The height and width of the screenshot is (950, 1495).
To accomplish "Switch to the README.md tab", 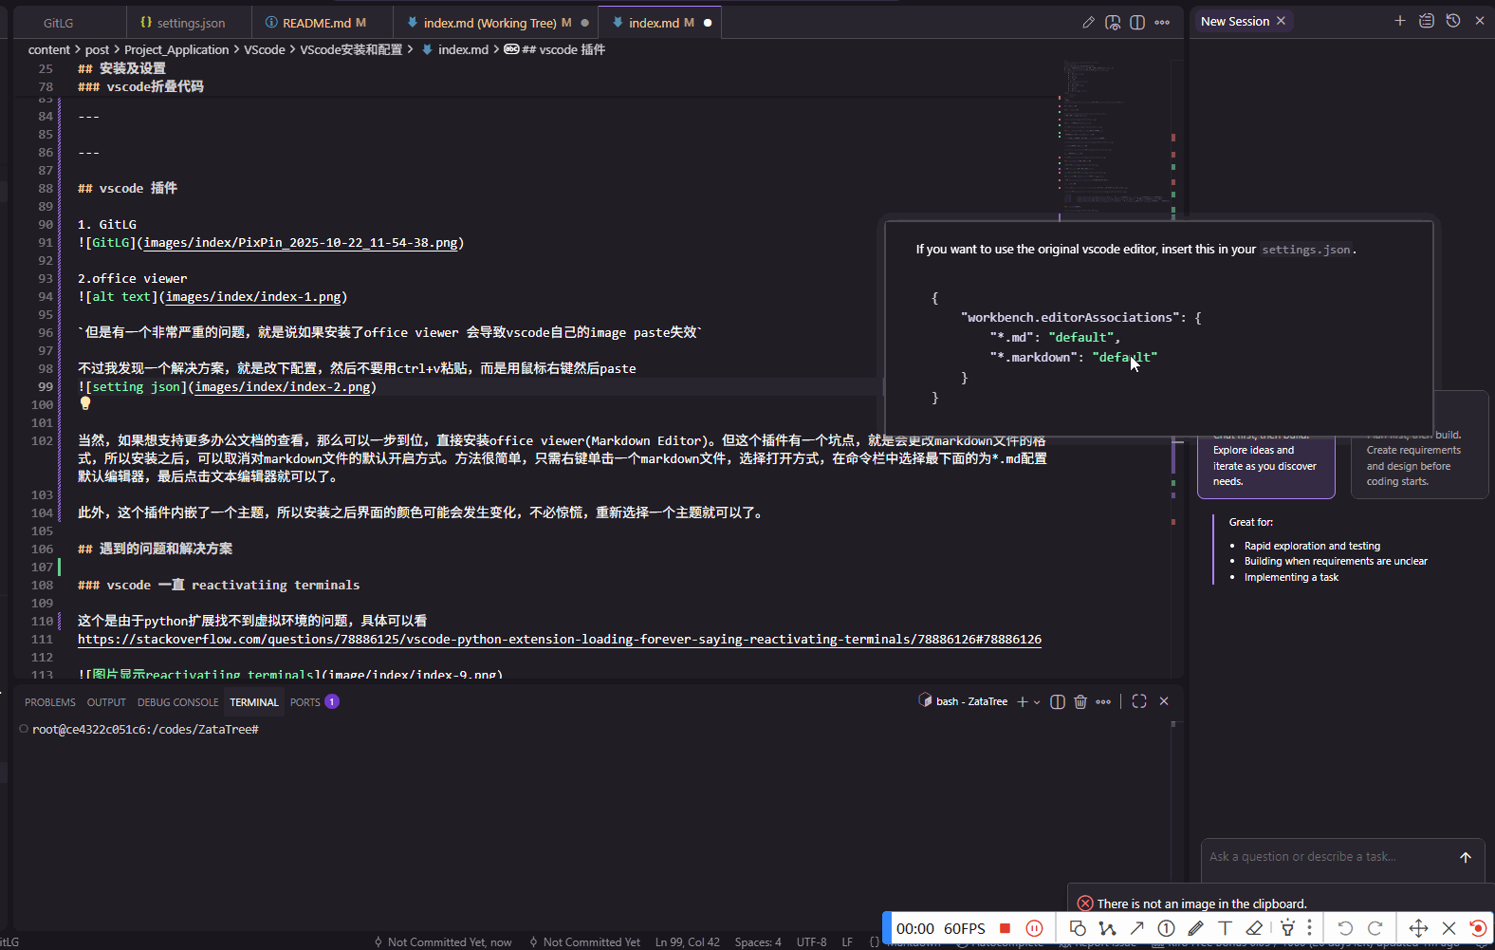I will (x=316, y=23).
